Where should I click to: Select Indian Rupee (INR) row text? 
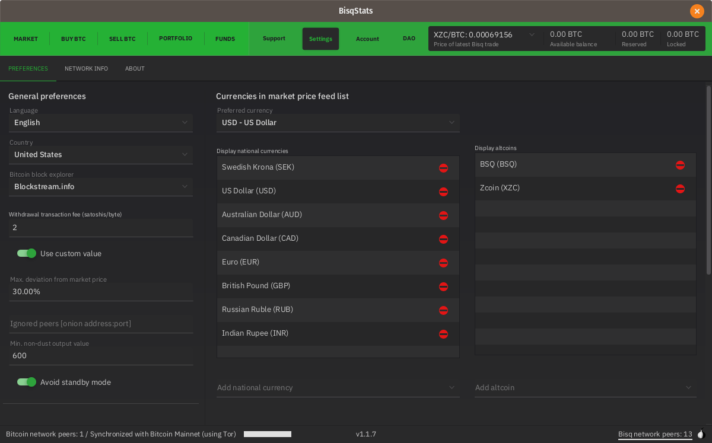point(255,333)
